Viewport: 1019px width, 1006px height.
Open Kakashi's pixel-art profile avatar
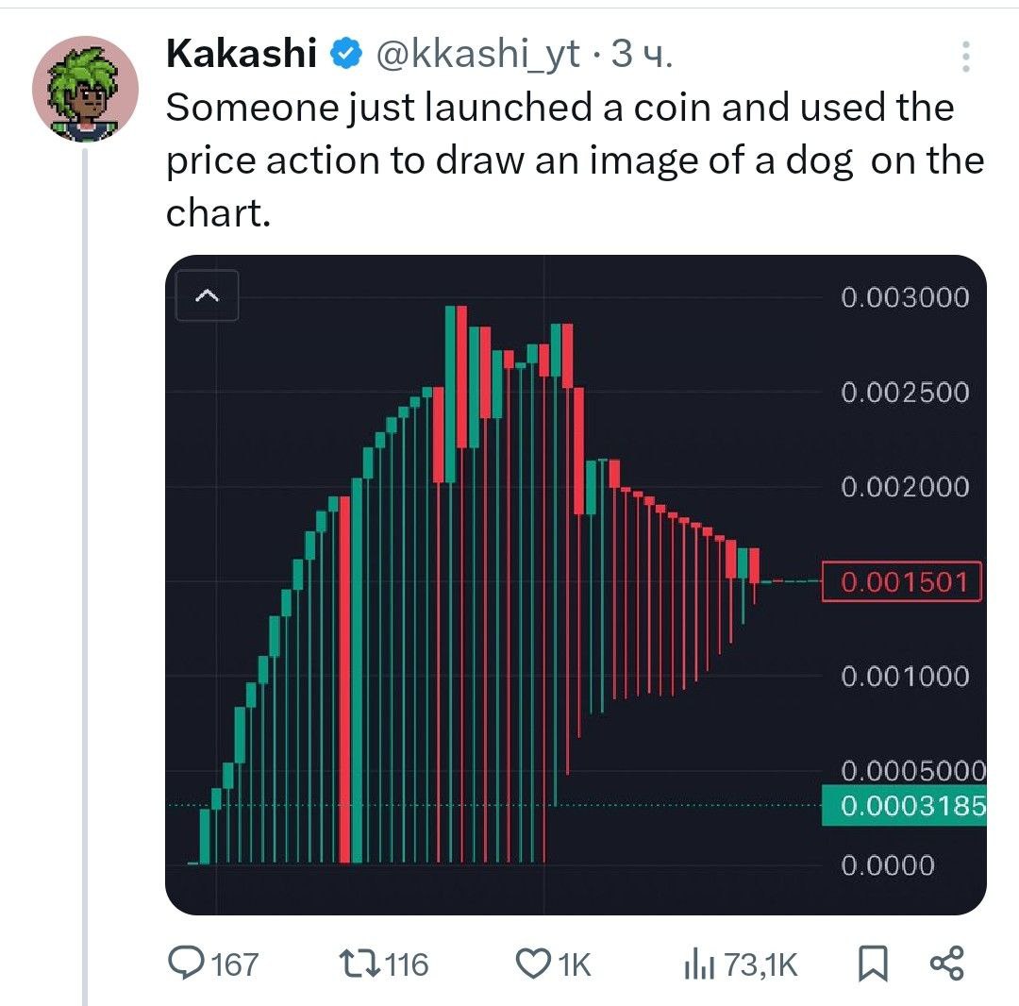click(x=86, y=89)
